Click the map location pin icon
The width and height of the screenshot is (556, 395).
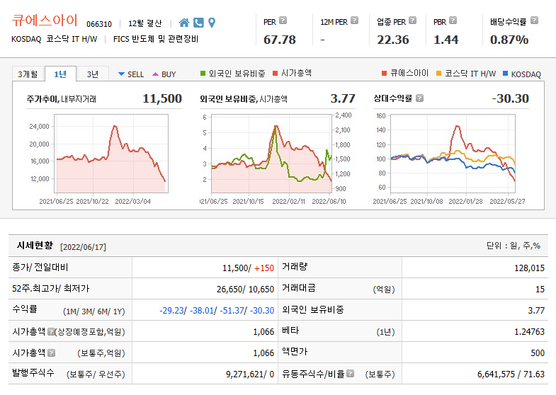212,23
